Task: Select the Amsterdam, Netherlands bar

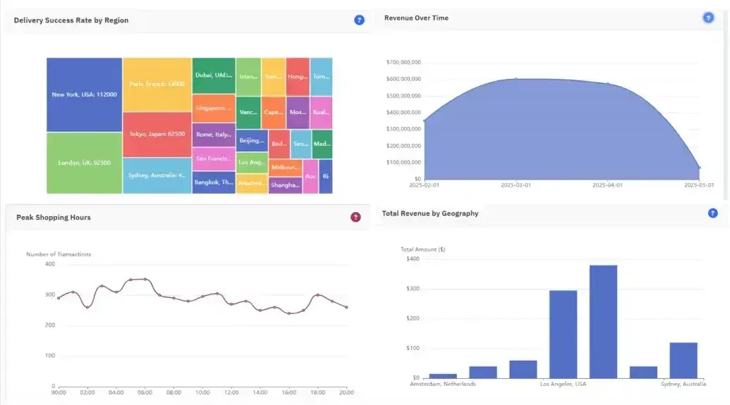Action: point(443,375)
